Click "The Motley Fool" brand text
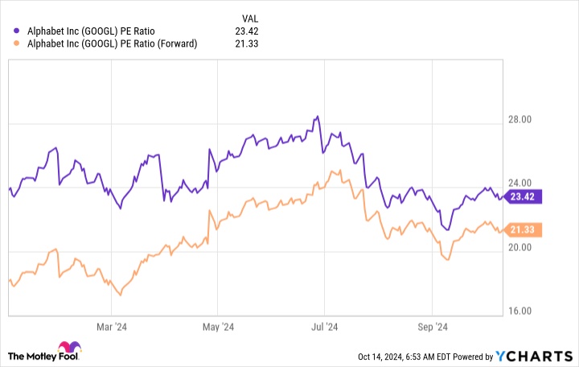579x367 pixels. 59,357
